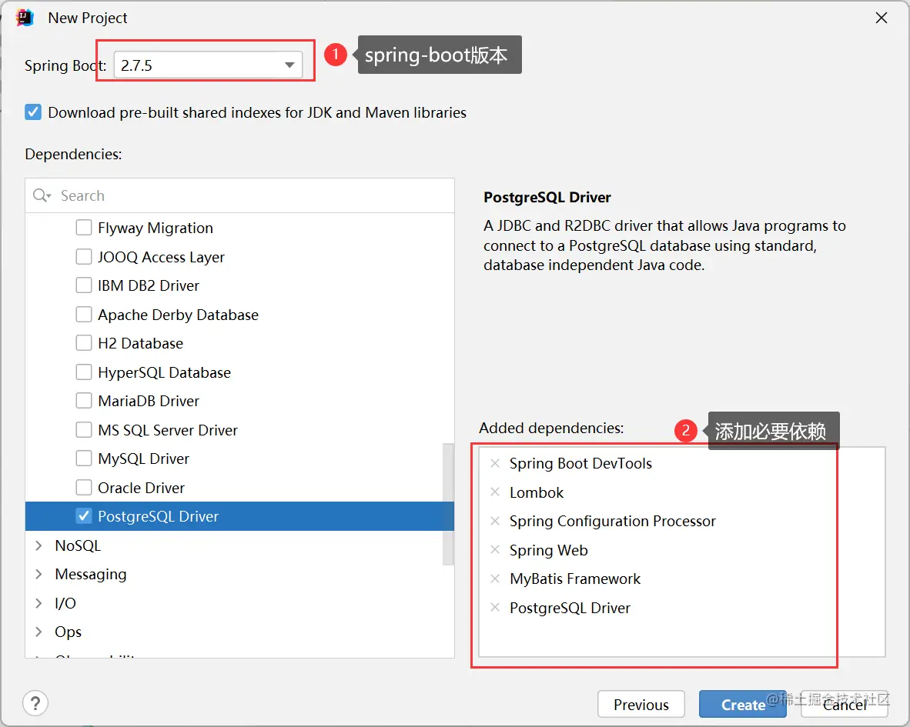Remove Lombok from added dependencies

(495, 492)
